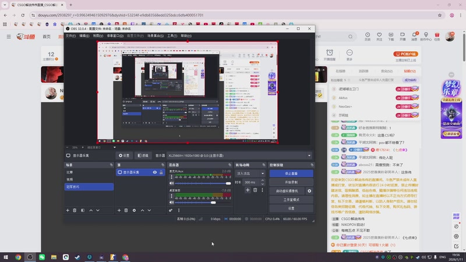Click Start Virtual Camera button

pyautogui.click(x=287, y=191)
